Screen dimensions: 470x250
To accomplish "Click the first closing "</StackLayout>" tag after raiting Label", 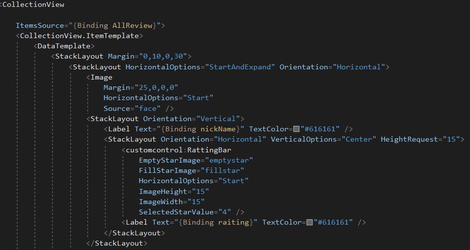I will click(x=134, y=232).
